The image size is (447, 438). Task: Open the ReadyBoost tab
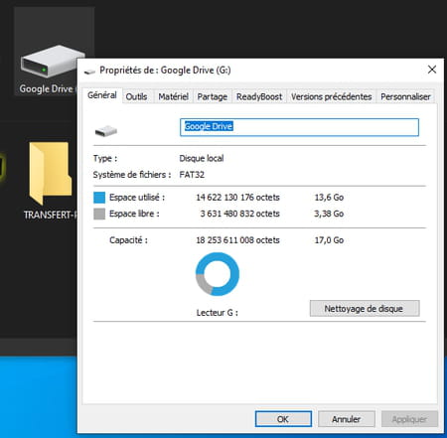[x=259, y=96]
